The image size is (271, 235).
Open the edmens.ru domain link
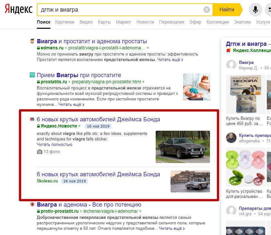pos(52,48)
